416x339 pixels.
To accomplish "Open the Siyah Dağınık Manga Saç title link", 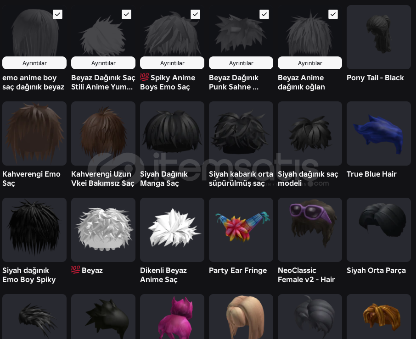I will pyautogui.click(x=164, y=178).
